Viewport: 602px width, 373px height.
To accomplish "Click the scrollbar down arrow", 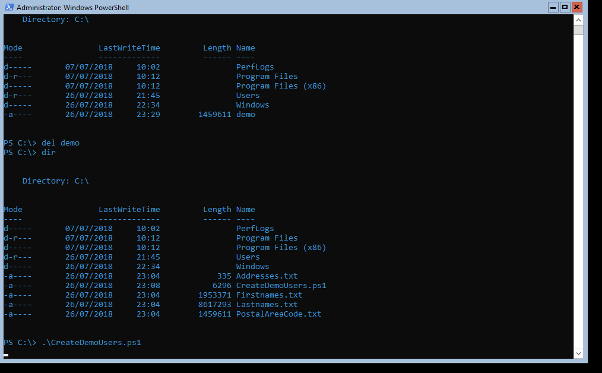I will click(x=579, y=353).
